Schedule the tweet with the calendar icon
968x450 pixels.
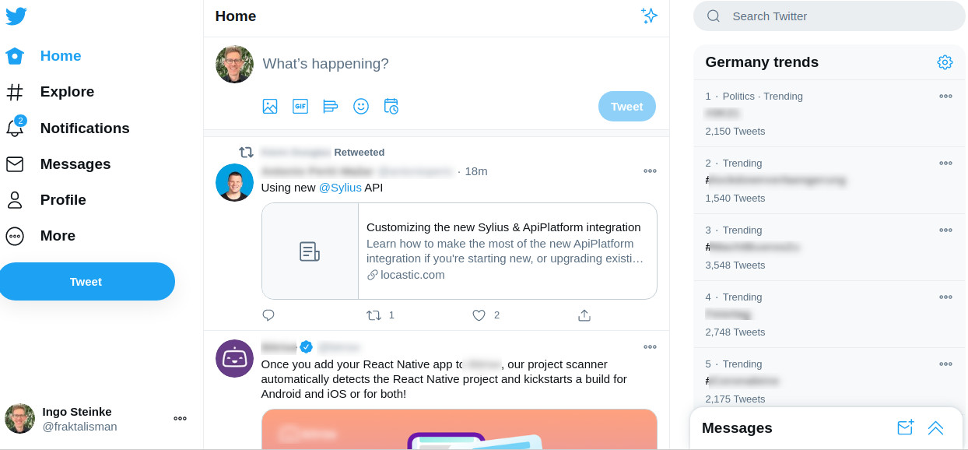(391, 107)
